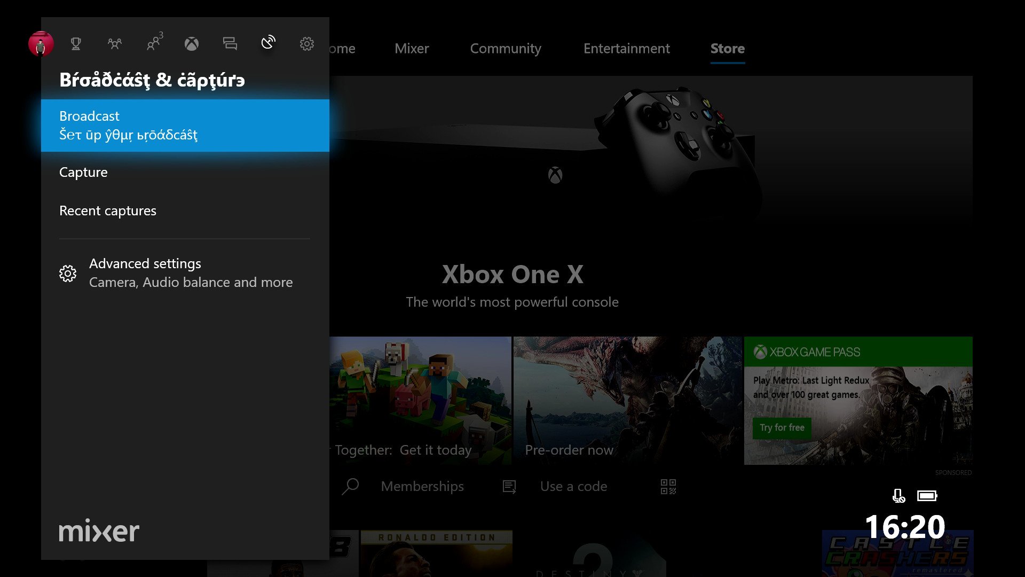Click the Use a code button

[x=573, y=486]
